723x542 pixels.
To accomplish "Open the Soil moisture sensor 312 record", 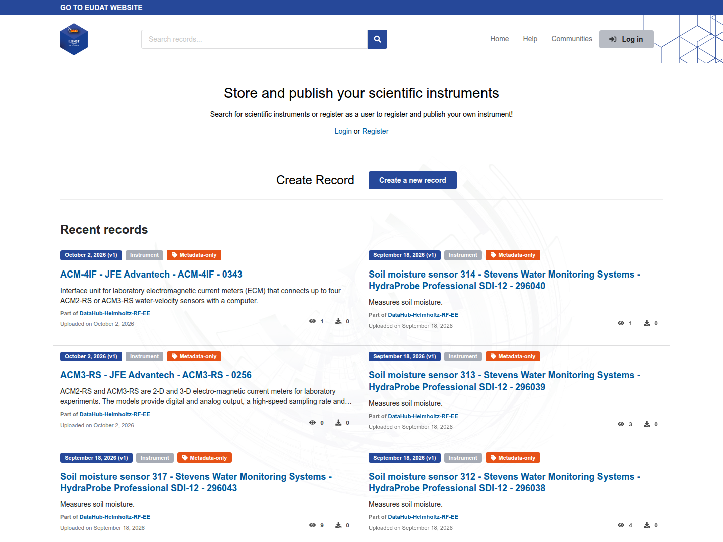I will click(x=504, y=482).
